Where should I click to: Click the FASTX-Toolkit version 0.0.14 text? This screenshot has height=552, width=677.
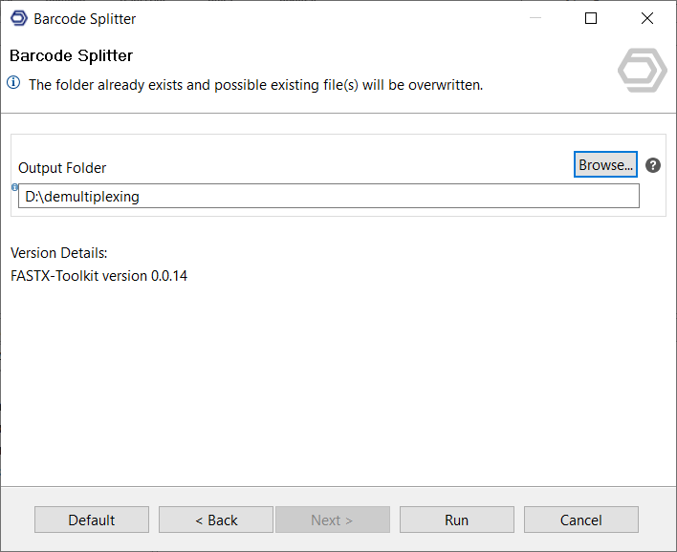click(99, 276)
